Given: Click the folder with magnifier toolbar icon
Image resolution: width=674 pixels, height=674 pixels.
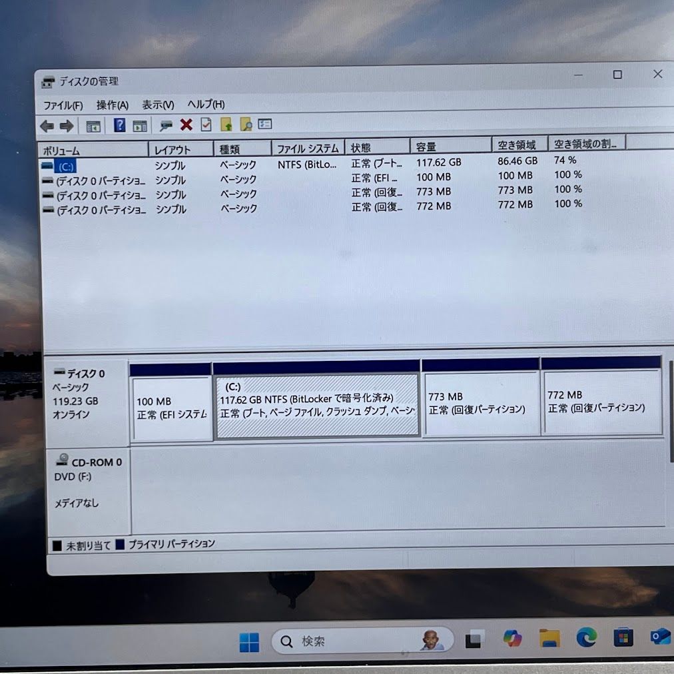Looking at the screenshot, I should (x=246, y=125).
